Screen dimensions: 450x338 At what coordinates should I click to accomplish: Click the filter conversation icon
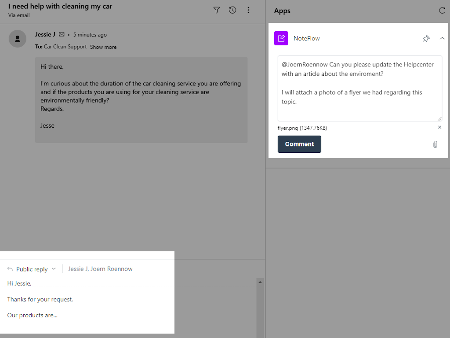click(x=216, y=10)
